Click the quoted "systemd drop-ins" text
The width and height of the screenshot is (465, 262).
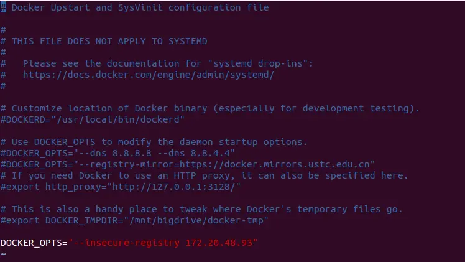[260, 63]
